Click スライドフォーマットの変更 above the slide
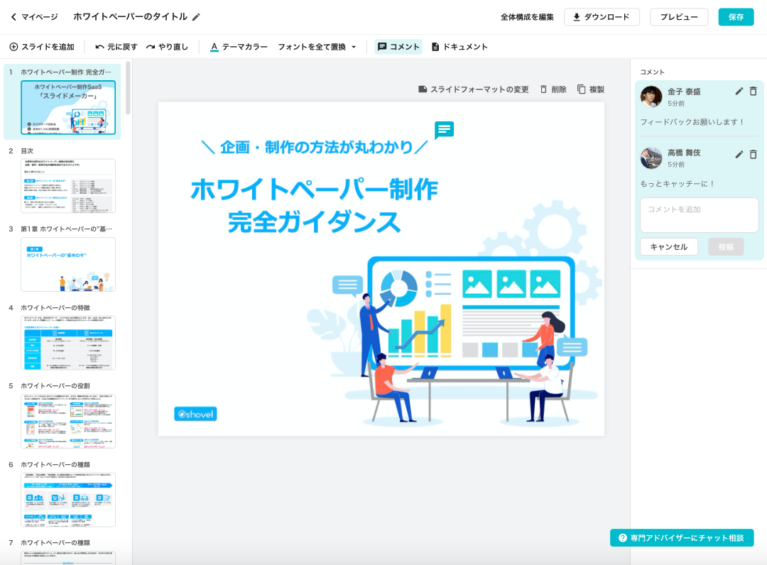This screenshot has width=767, height=565. [474, 89]
